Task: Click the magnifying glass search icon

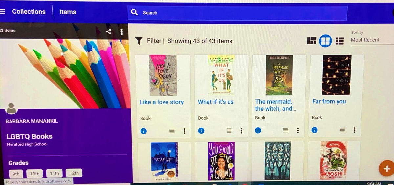Action: pyautogui.click(x=134, y=12)
